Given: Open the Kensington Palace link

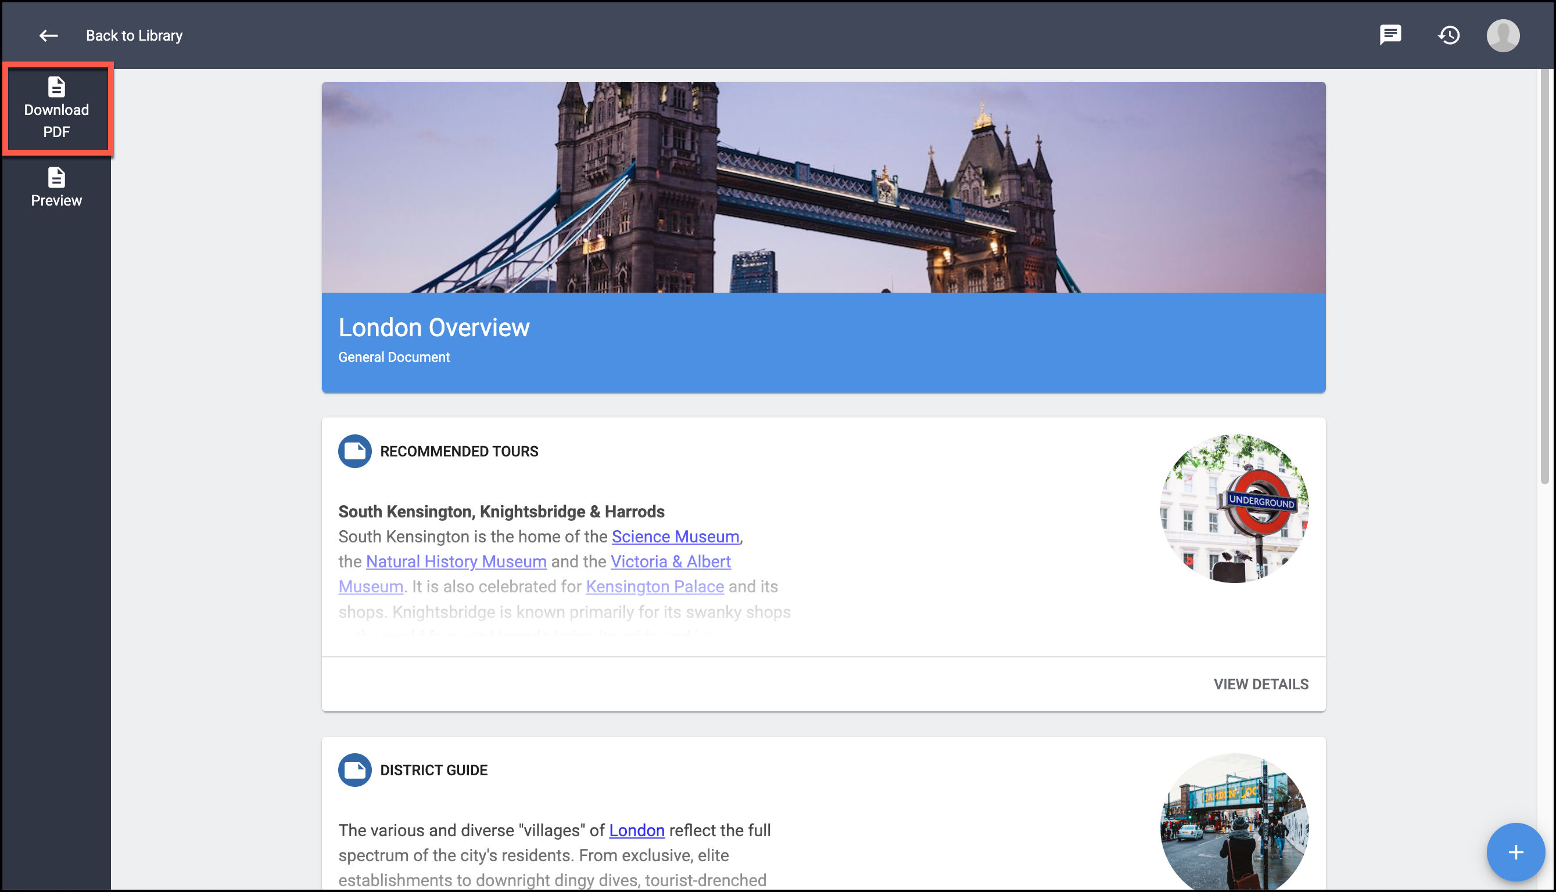Looking at the screenshot, I should tap(654, 587).
